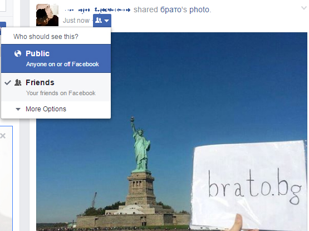Open the shared Statue of Liberty photo
The image size is (309, 231).
coord(171,131)
